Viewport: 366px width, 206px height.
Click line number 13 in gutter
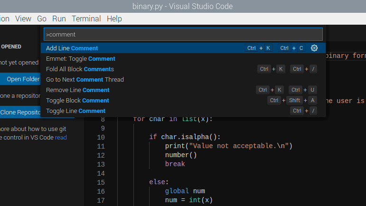coord(101,164)
